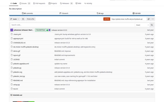Click the Find a file button

(x=30, y=19)
